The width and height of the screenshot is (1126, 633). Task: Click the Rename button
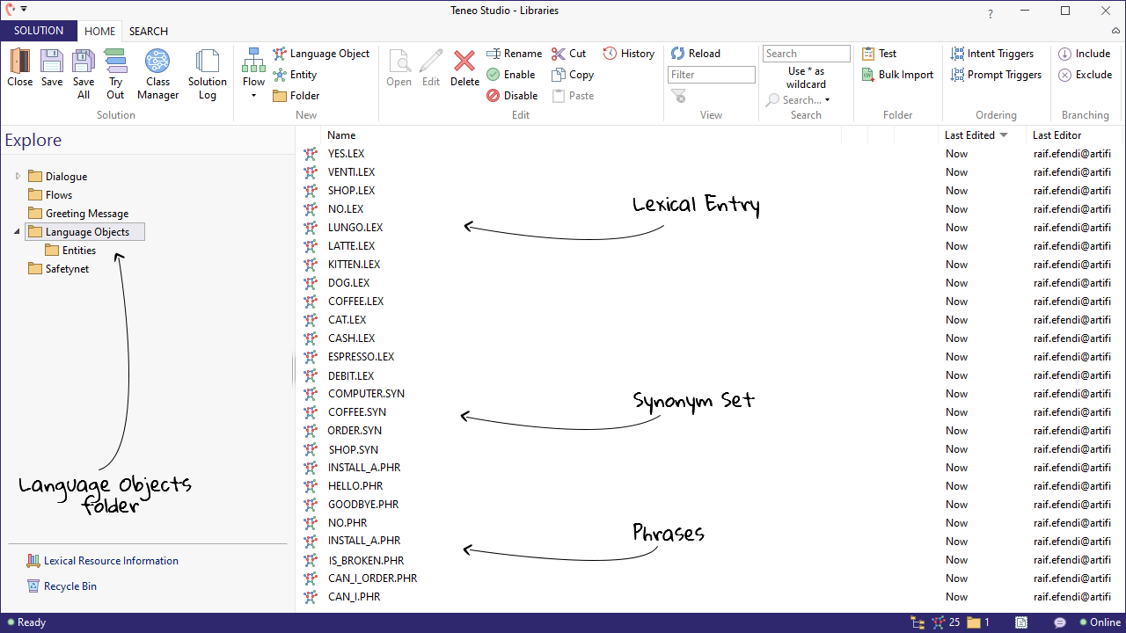(x=514, y=54)
